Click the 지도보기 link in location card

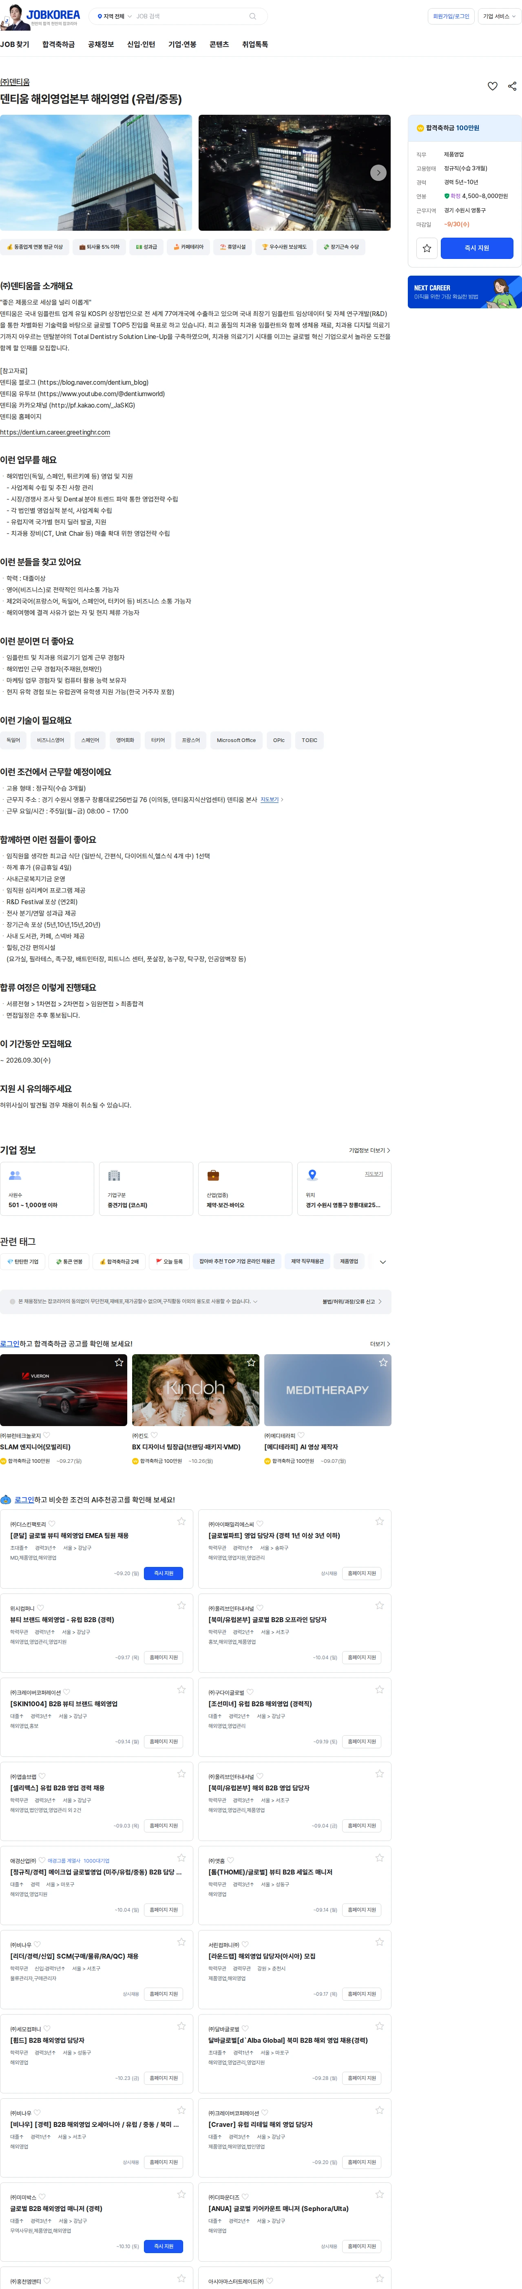374,1174
